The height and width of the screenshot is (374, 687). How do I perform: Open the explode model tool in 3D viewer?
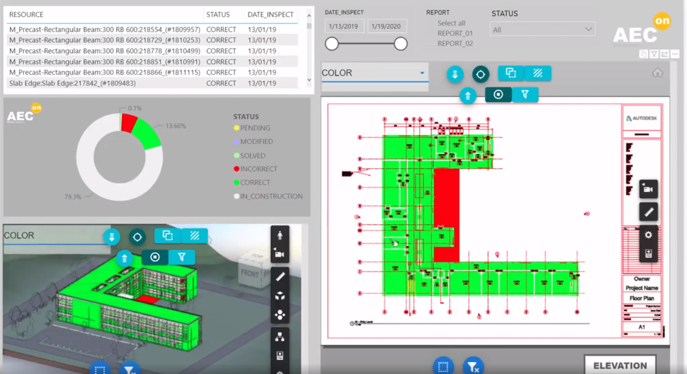(x=279, y=314)
